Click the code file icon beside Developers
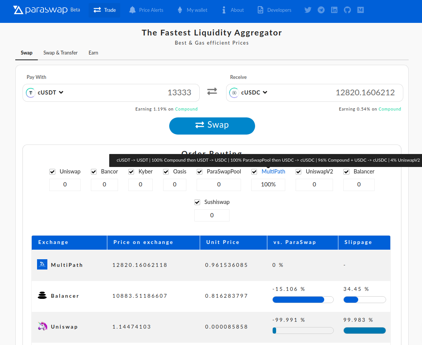Screen dimensions: 422x345 tap(260, 10)
